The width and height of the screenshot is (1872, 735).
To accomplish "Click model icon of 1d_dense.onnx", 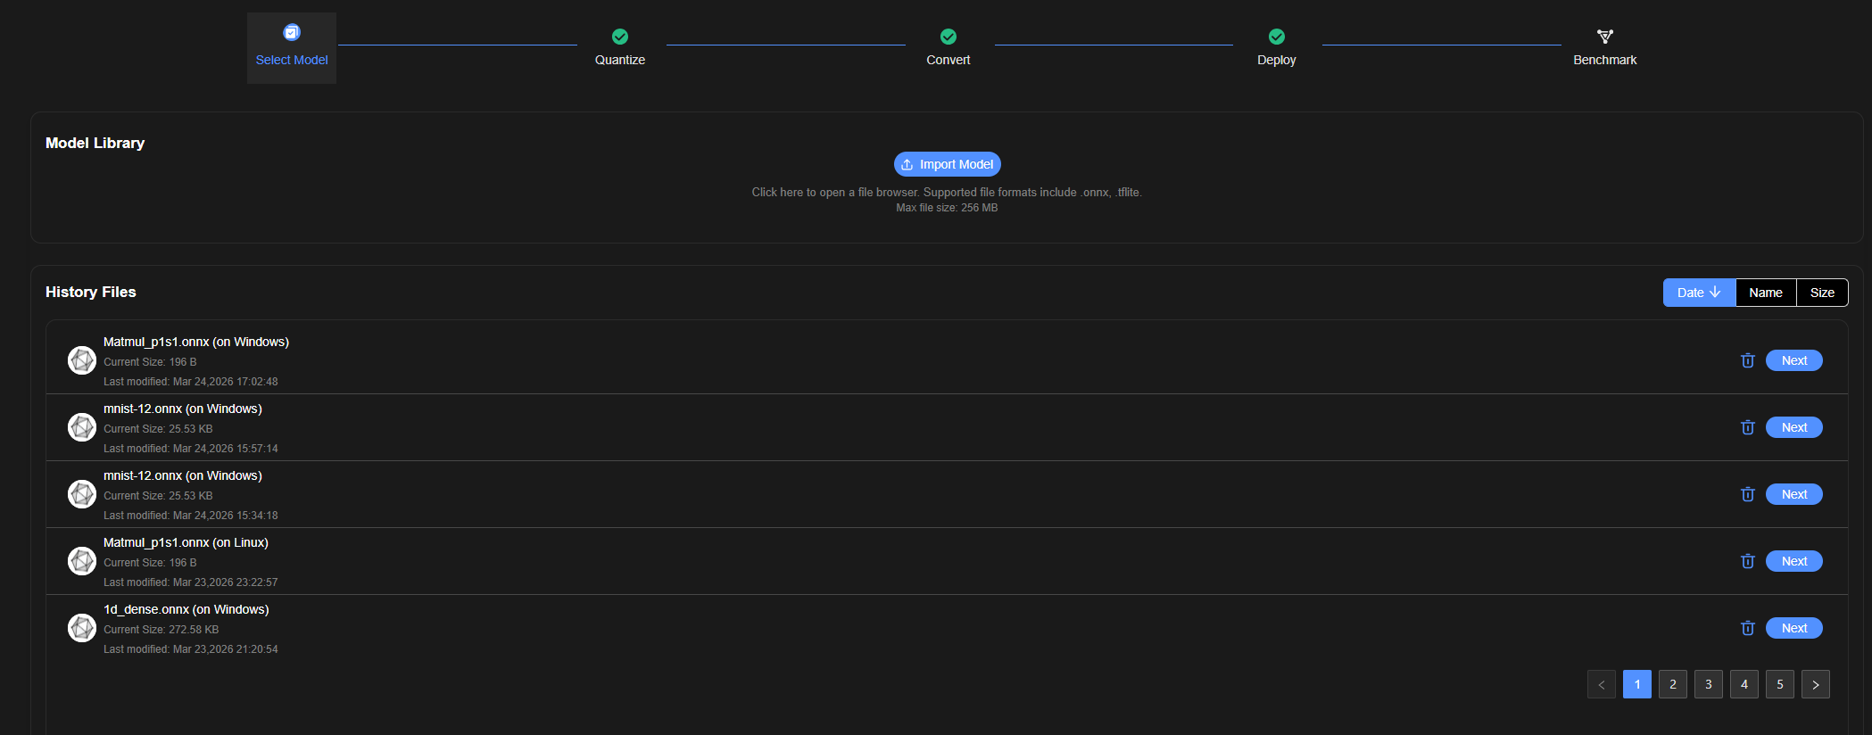I will pyautogui.click(x=82, y=628).
